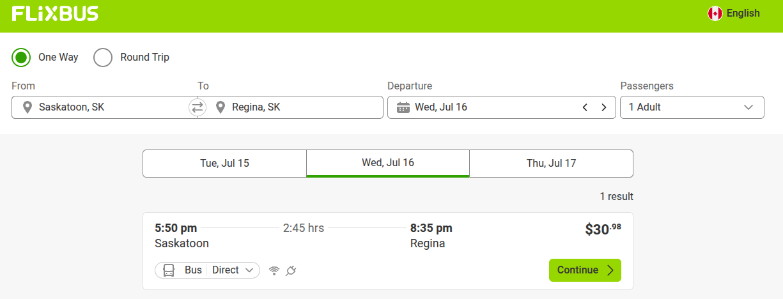Click the Regina location pin icon
Screen dimensions: 783x299
pos(220,107)
